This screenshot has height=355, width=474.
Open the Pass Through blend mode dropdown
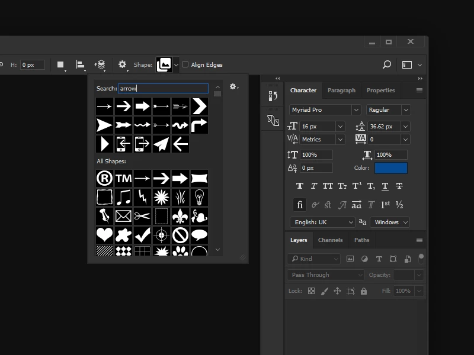coord(325,275)
